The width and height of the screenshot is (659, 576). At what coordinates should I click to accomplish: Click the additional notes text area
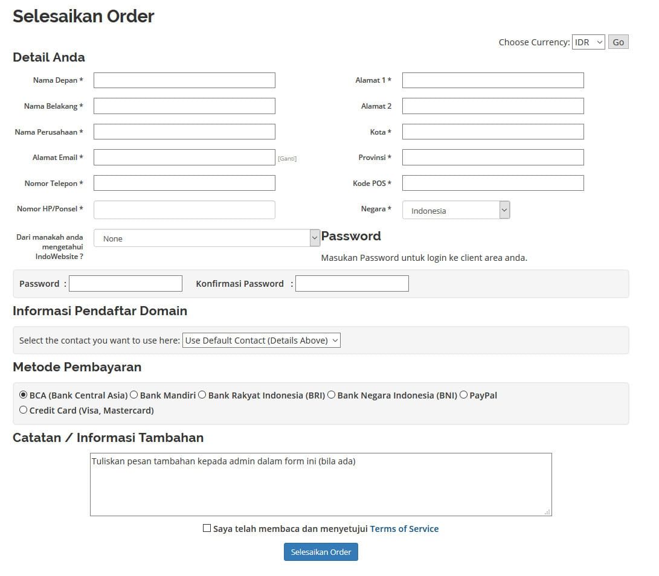[320, 489]
